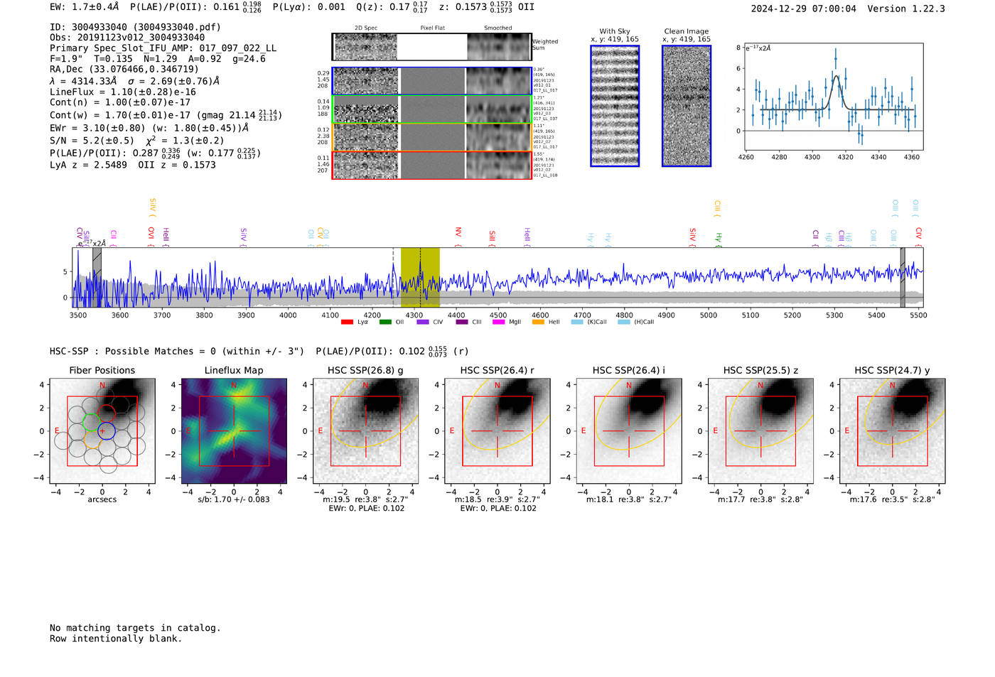This screenshot has height=677, width=995.
Task: Click the Cont(w) = 1.70(±0.01)e-17 line
Action: [x=166, y=115]
